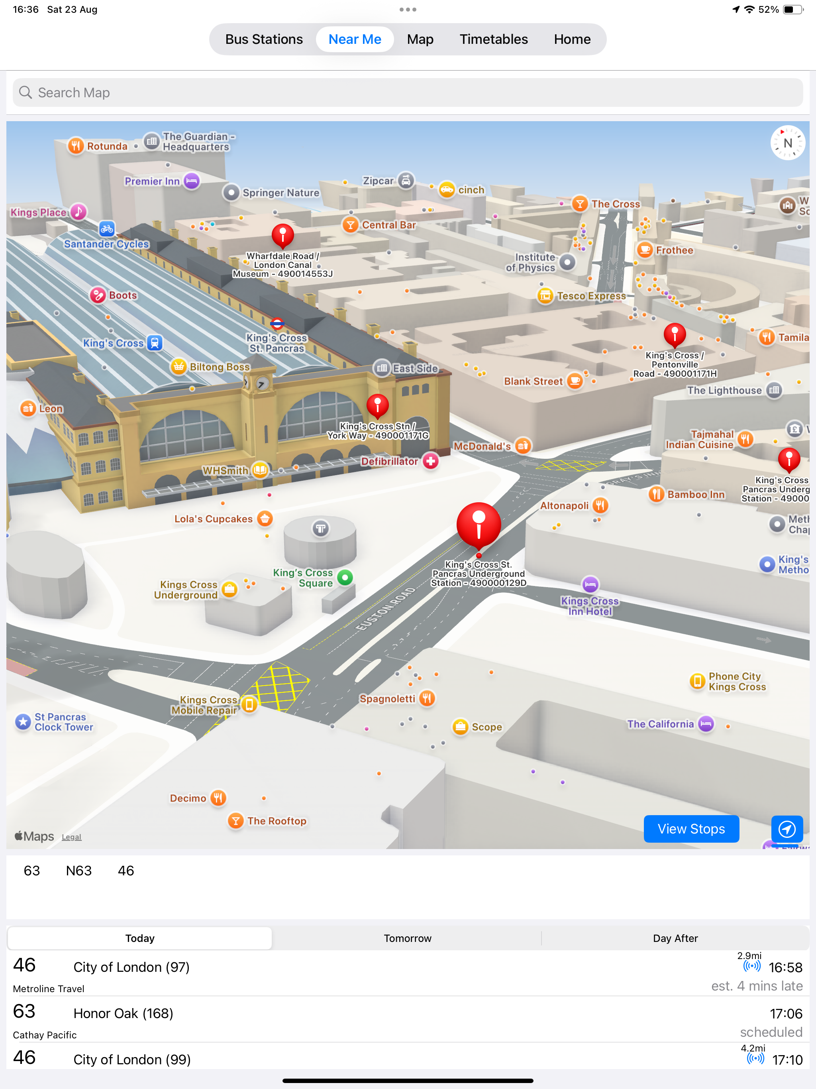816x1089 pixels.
Task: Tap the Bamboo Inn restaurant icon
Action: coord(657,494)
